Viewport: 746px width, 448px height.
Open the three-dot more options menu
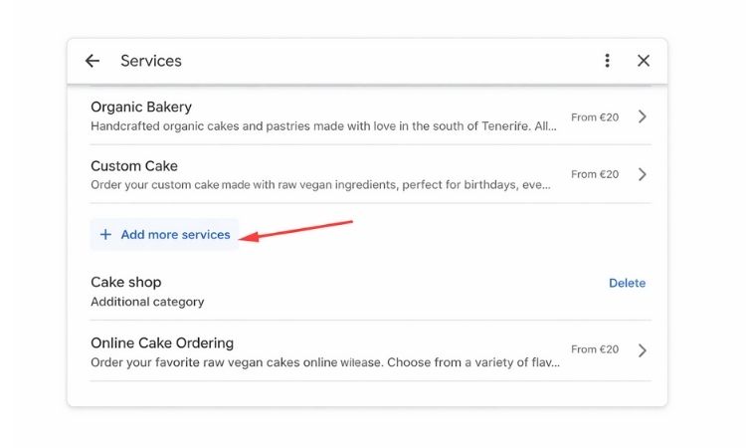tap(607, 61)
